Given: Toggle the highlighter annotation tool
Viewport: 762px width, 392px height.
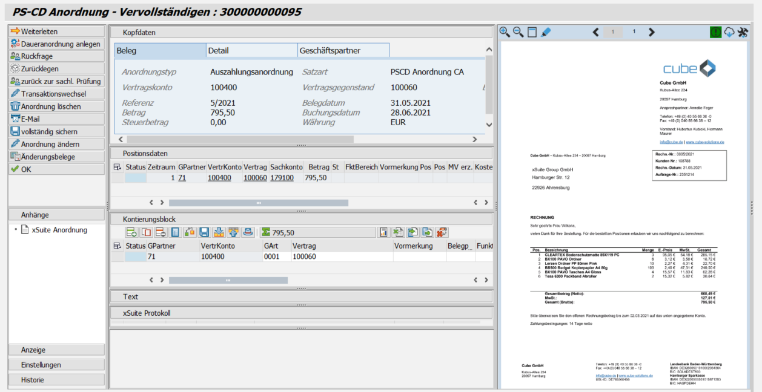Looking at the screenshot, I should click(x=546, y=31).
